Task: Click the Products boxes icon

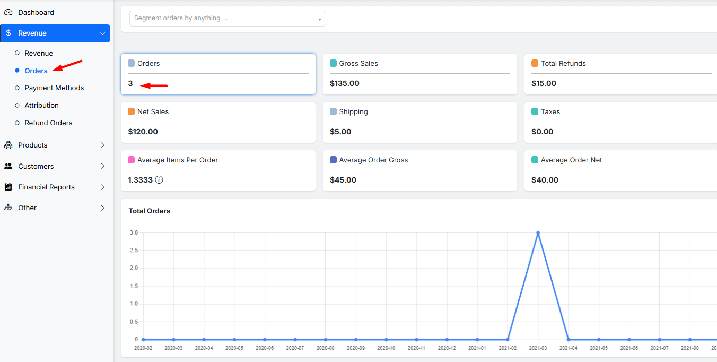Action: point(8,145)
